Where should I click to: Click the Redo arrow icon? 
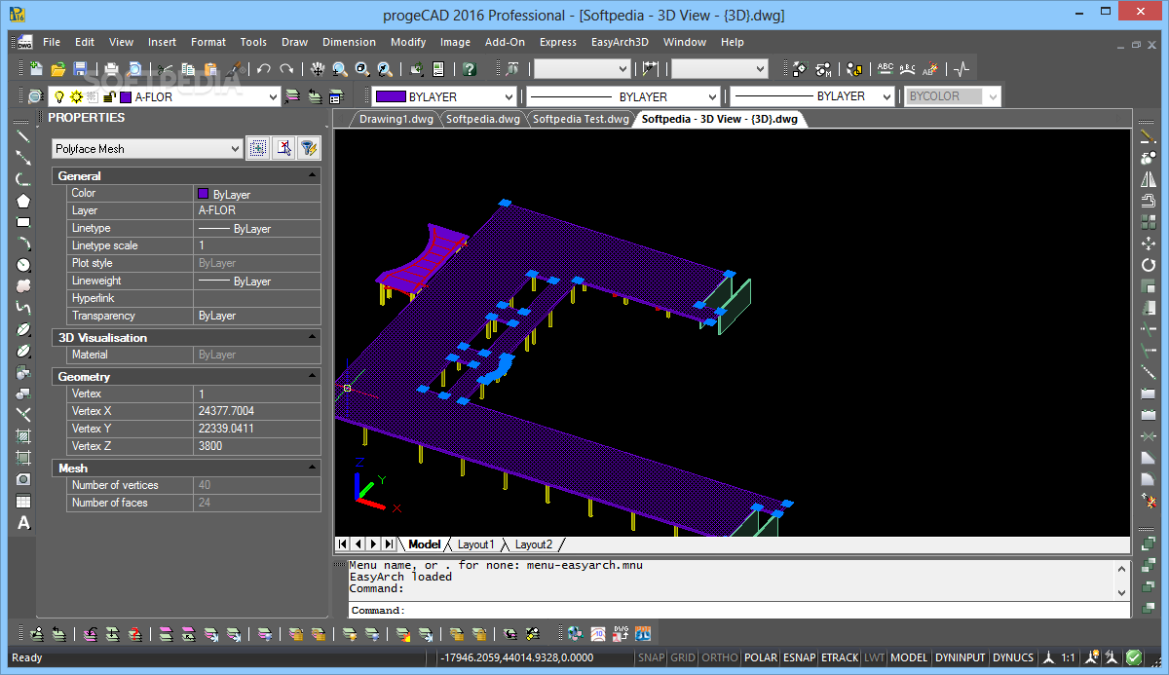286,69
